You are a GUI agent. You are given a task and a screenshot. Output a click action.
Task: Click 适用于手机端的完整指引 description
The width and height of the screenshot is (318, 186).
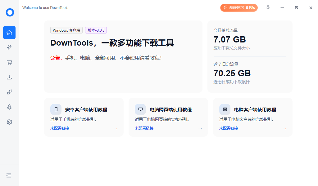point(74,119)
